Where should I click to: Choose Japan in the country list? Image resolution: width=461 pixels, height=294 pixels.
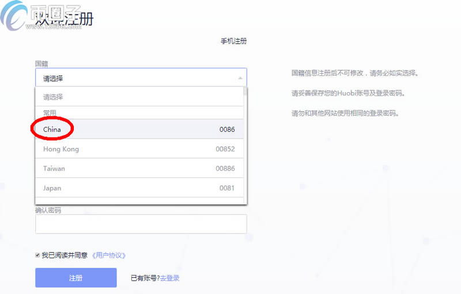[x=52, y=188]
